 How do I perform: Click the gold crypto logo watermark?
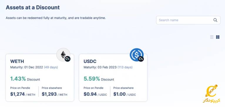(211, 94)
